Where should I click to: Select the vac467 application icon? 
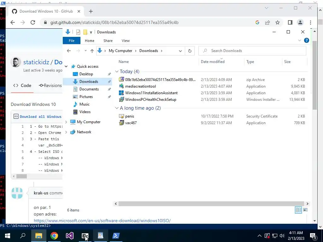(x=121, y=123)
